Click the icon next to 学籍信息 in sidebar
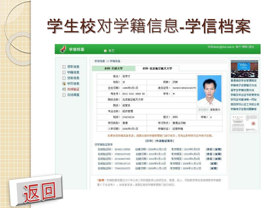The width and height of the screenshot is (278, 208). click(x=64, y=73)
